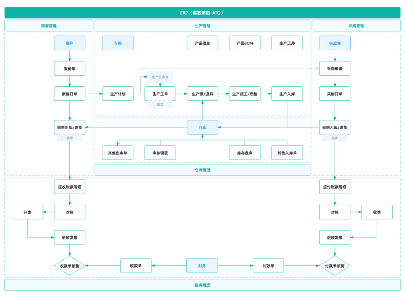The image size is (405, 295).
Task: Click the 生产任务池 label
Action: point(160,77)
